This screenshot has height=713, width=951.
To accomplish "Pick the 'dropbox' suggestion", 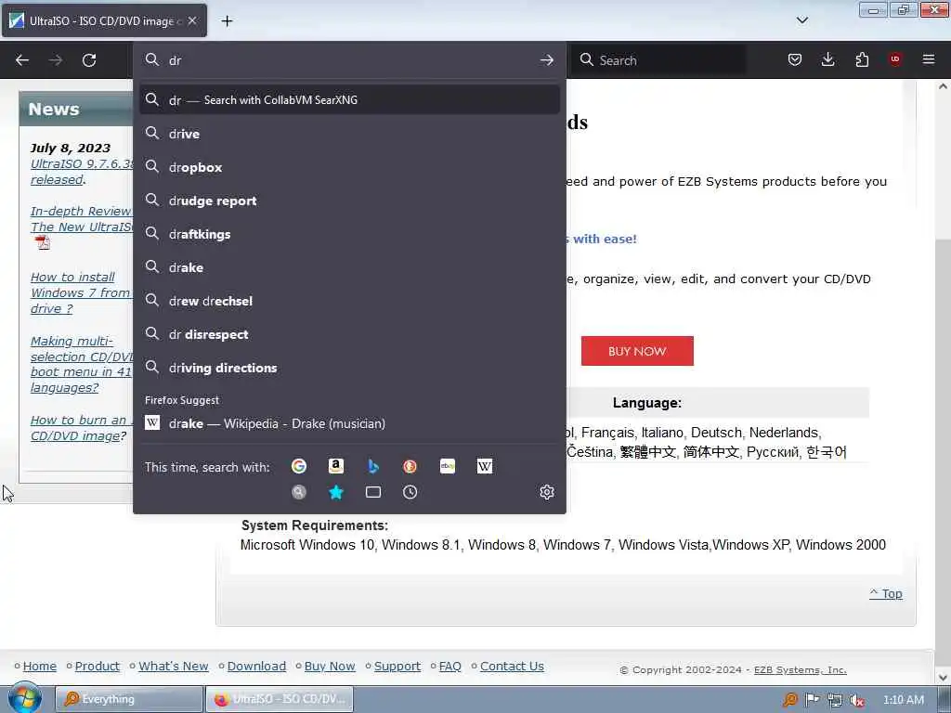I will 349,167.
